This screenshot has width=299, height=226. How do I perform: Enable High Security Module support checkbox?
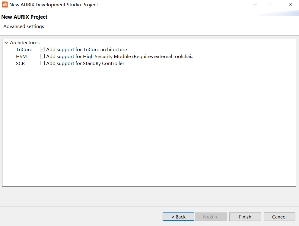pos(42,56)
